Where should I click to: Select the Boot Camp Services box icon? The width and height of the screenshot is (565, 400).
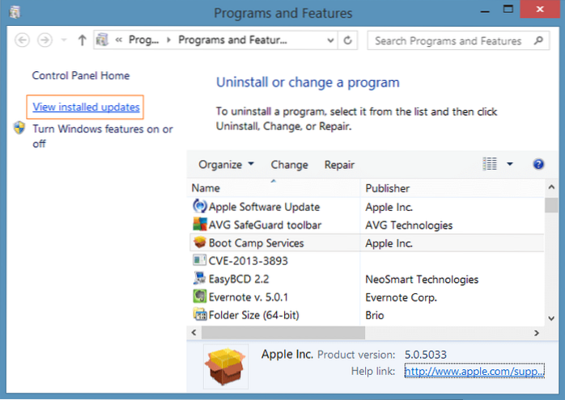(x=200, y=242)
